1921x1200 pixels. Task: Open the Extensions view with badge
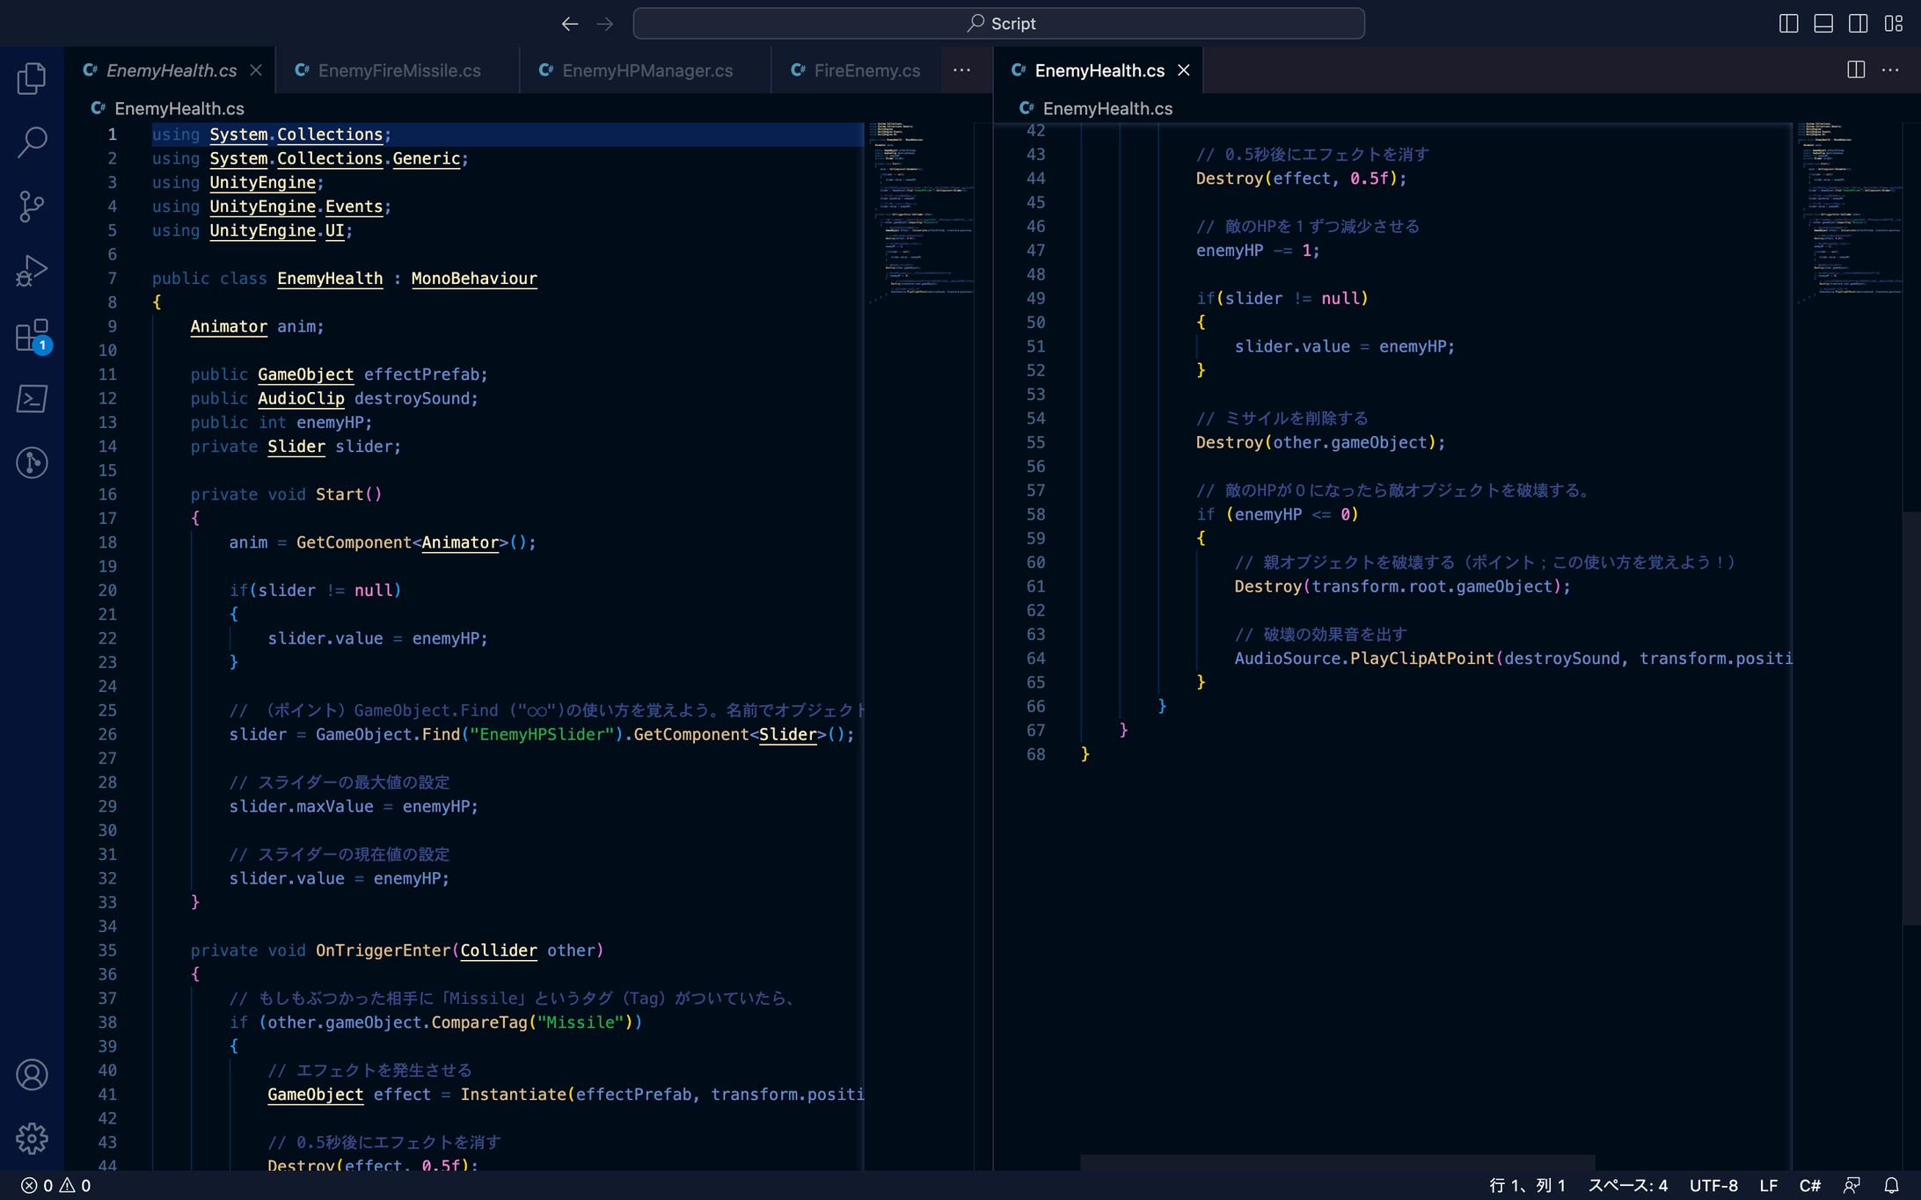coord(32,336)
